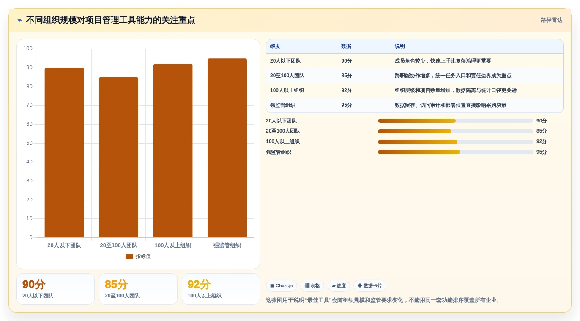Open the 90分 20人以下团队 data card
This screenshot has height=321, width=580.
point(55,289)
